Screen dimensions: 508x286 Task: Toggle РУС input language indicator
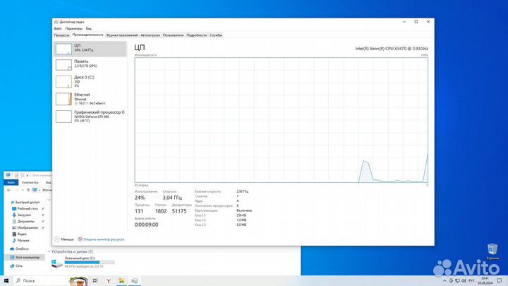tap(473, 280)
